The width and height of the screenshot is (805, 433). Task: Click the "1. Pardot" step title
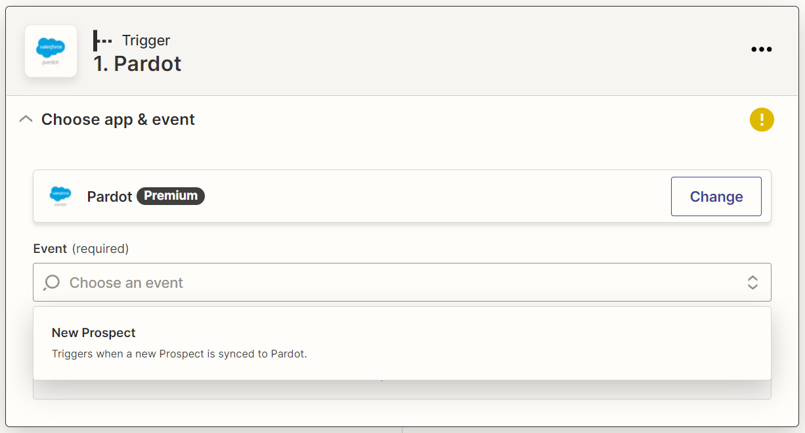(137, 64)
